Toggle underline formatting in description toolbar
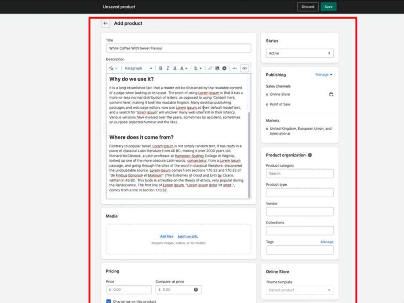404x303 pixels. 175,68
